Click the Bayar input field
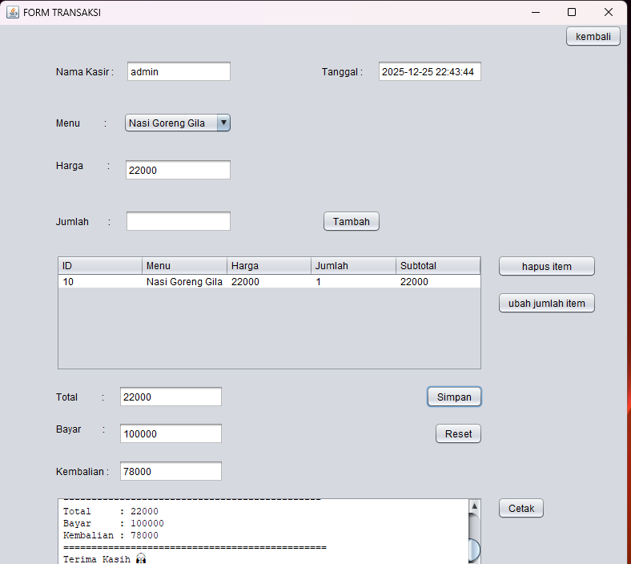The image size is (631, 564). point(170,433)
